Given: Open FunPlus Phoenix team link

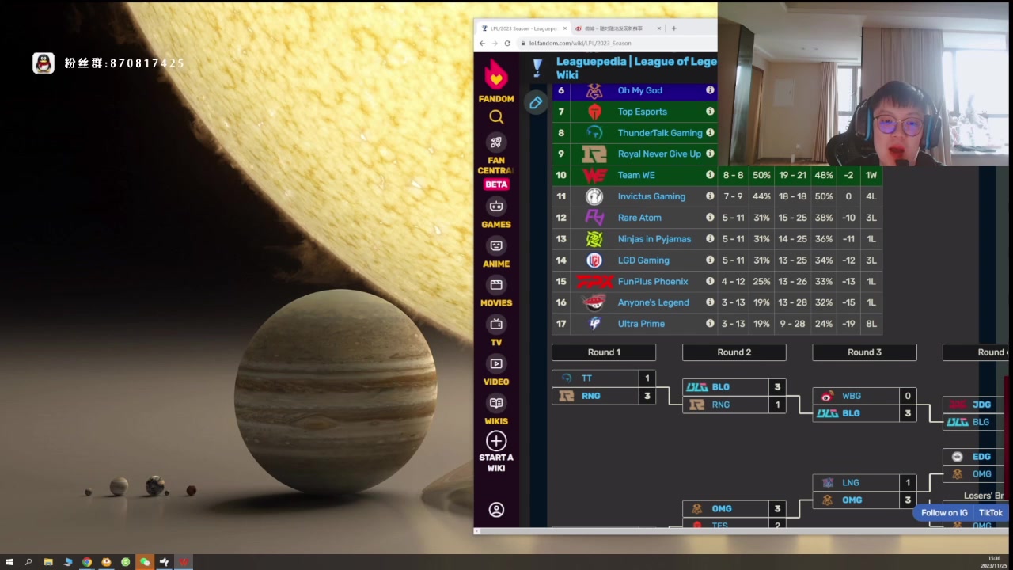Looking at the screenshot, I should pos(653,281).
